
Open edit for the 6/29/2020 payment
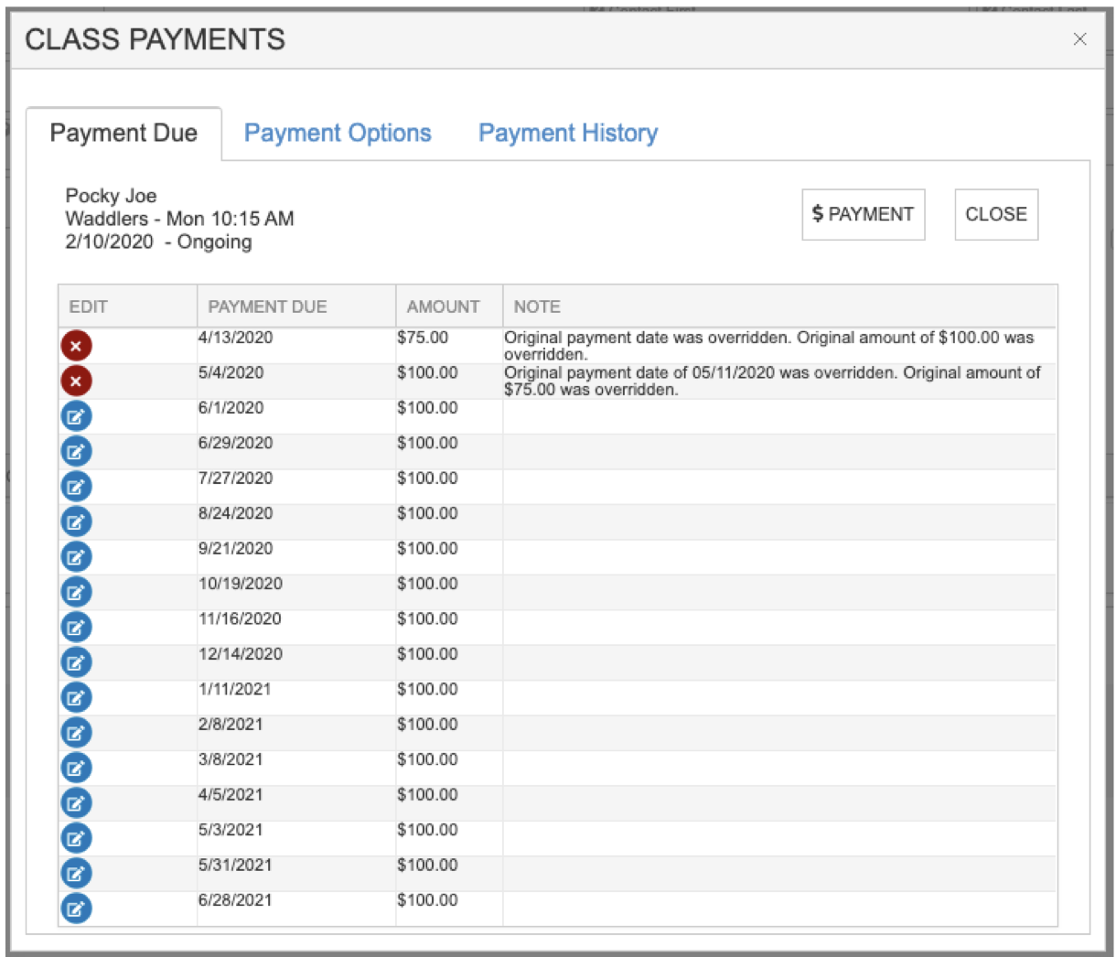point(76,451)
